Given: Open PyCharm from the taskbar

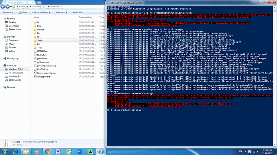Looking at the screenshot, I should 90,151.
